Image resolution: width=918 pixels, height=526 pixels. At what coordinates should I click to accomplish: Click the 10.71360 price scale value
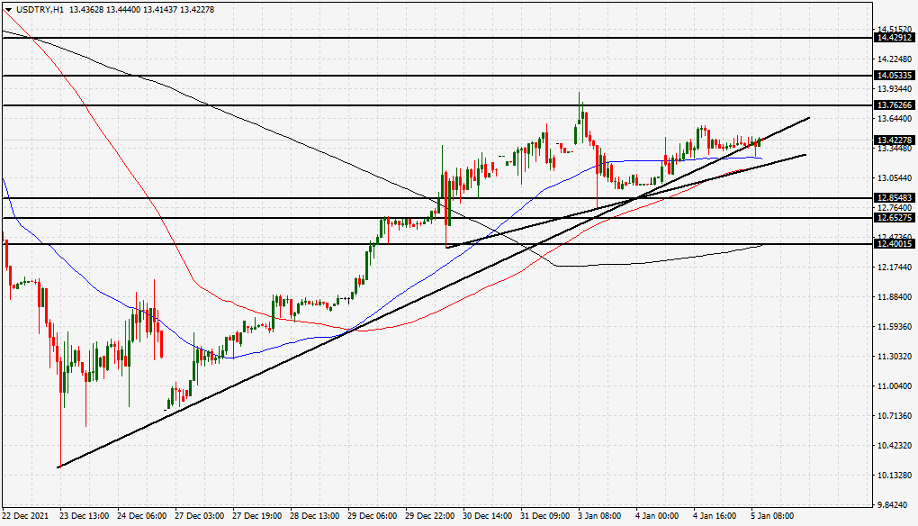coord(895,416)
